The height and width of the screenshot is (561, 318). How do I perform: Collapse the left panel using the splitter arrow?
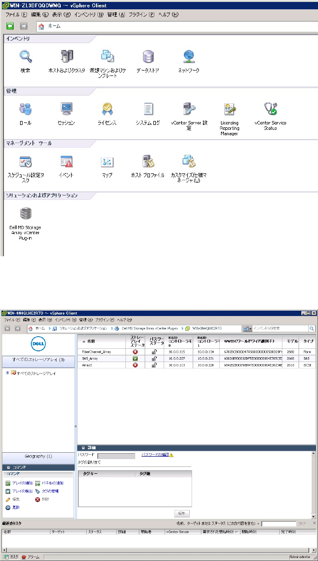click(75, 426)
